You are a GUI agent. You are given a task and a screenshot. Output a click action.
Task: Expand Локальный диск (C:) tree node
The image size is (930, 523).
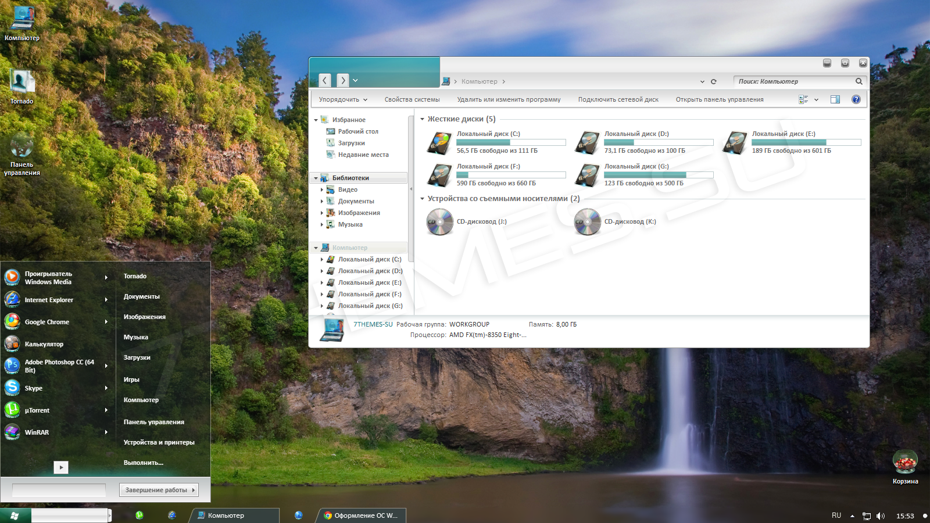pos(322,259)
